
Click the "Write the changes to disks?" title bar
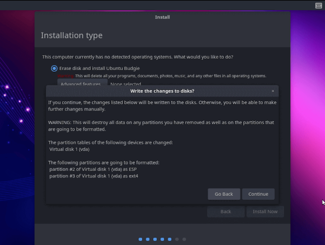point(162,91)
